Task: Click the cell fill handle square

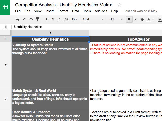Action: [89, 42]
